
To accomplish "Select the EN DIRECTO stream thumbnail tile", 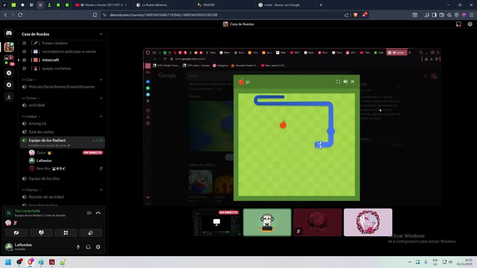I will (x=217, y=222).
